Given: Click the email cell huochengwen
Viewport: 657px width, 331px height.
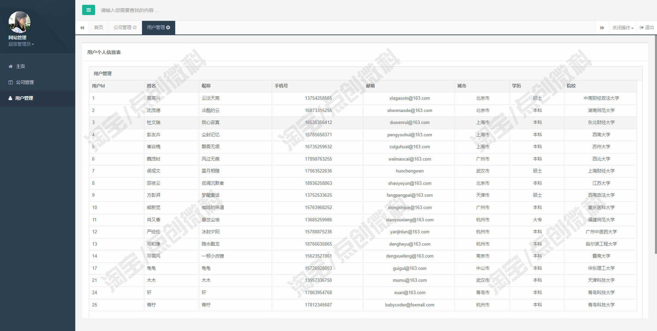Looking at the screenshot, I should click(x=410, y=171).
